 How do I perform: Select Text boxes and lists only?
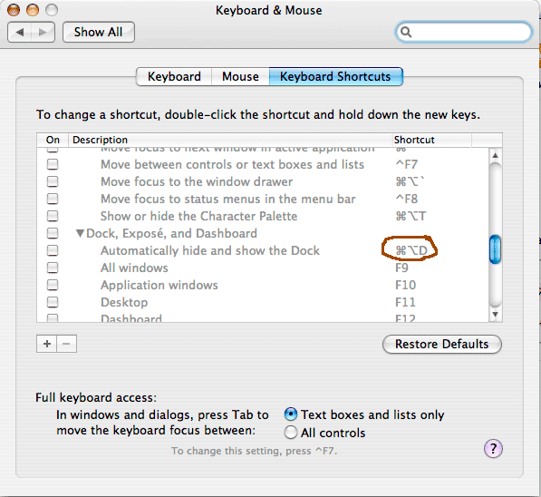point(291,414)
